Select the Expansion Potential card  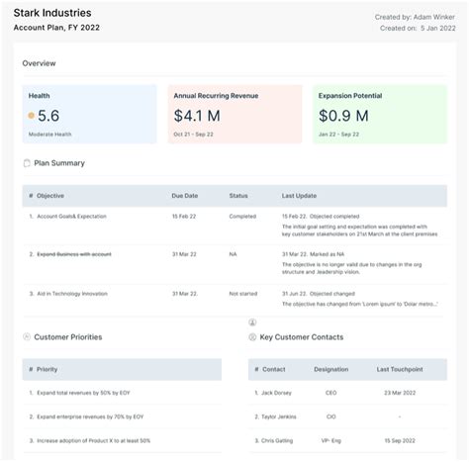coord(380,114)
